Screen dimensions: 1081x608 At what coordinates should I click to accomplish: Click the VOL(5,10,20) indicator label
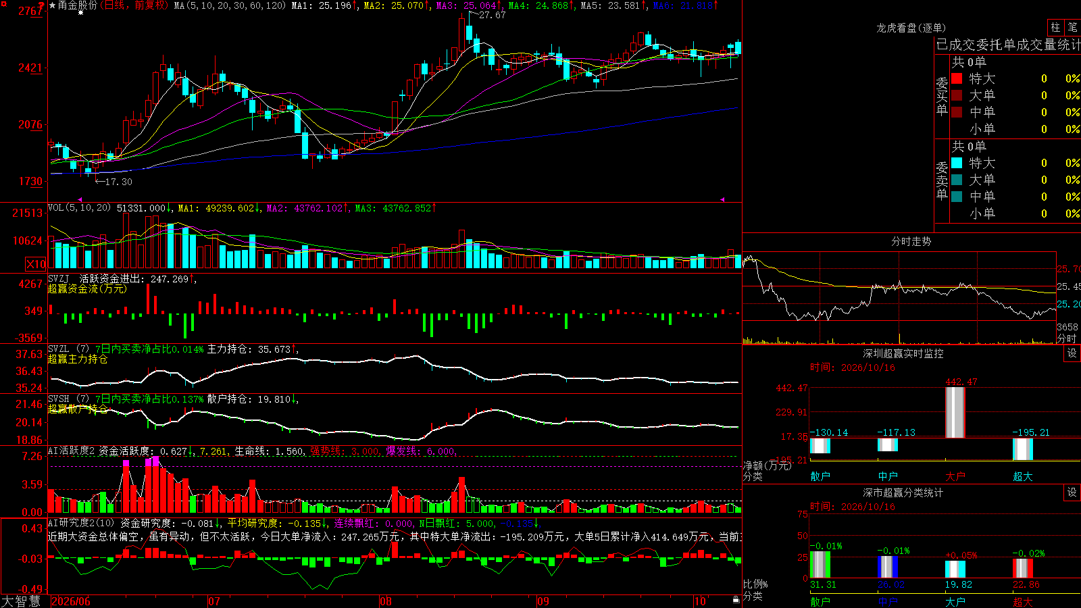[80, 208]
